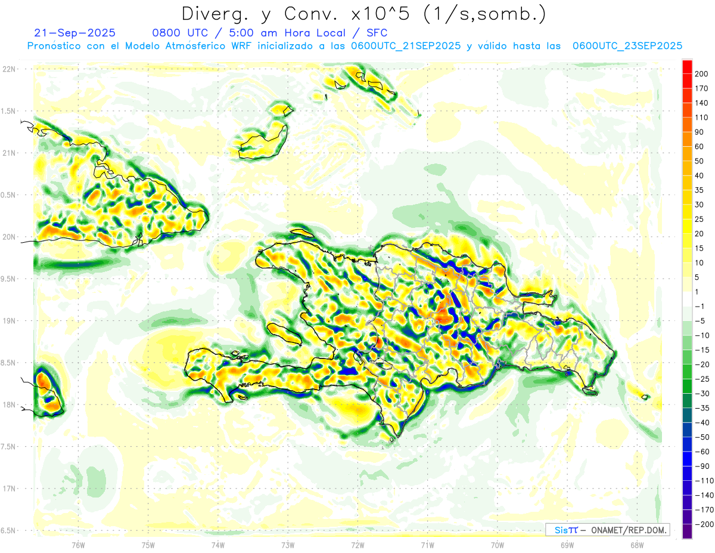715x553 pixels.
Task: Click the date label 21-Sep-2025
Action: pos(74,33)
